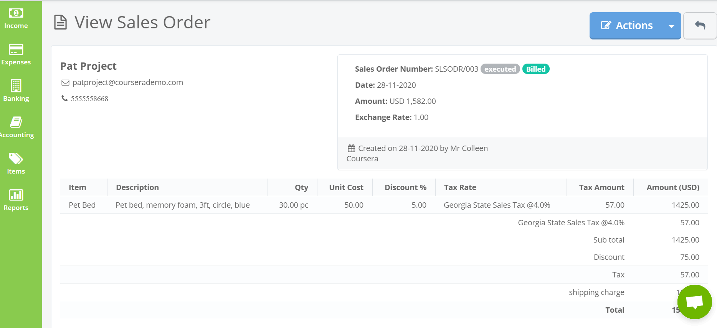Click the calendar icon near Created on
The image size is (717, 328).
pos(351,148)
